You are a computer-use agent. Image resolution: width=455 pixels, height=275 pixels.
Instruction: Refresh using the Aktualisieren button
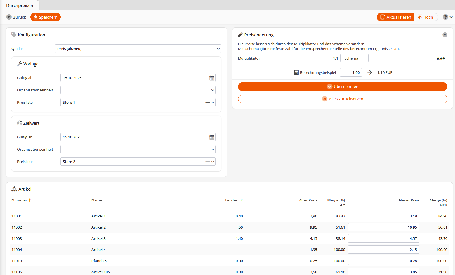(x=395, y=17)
